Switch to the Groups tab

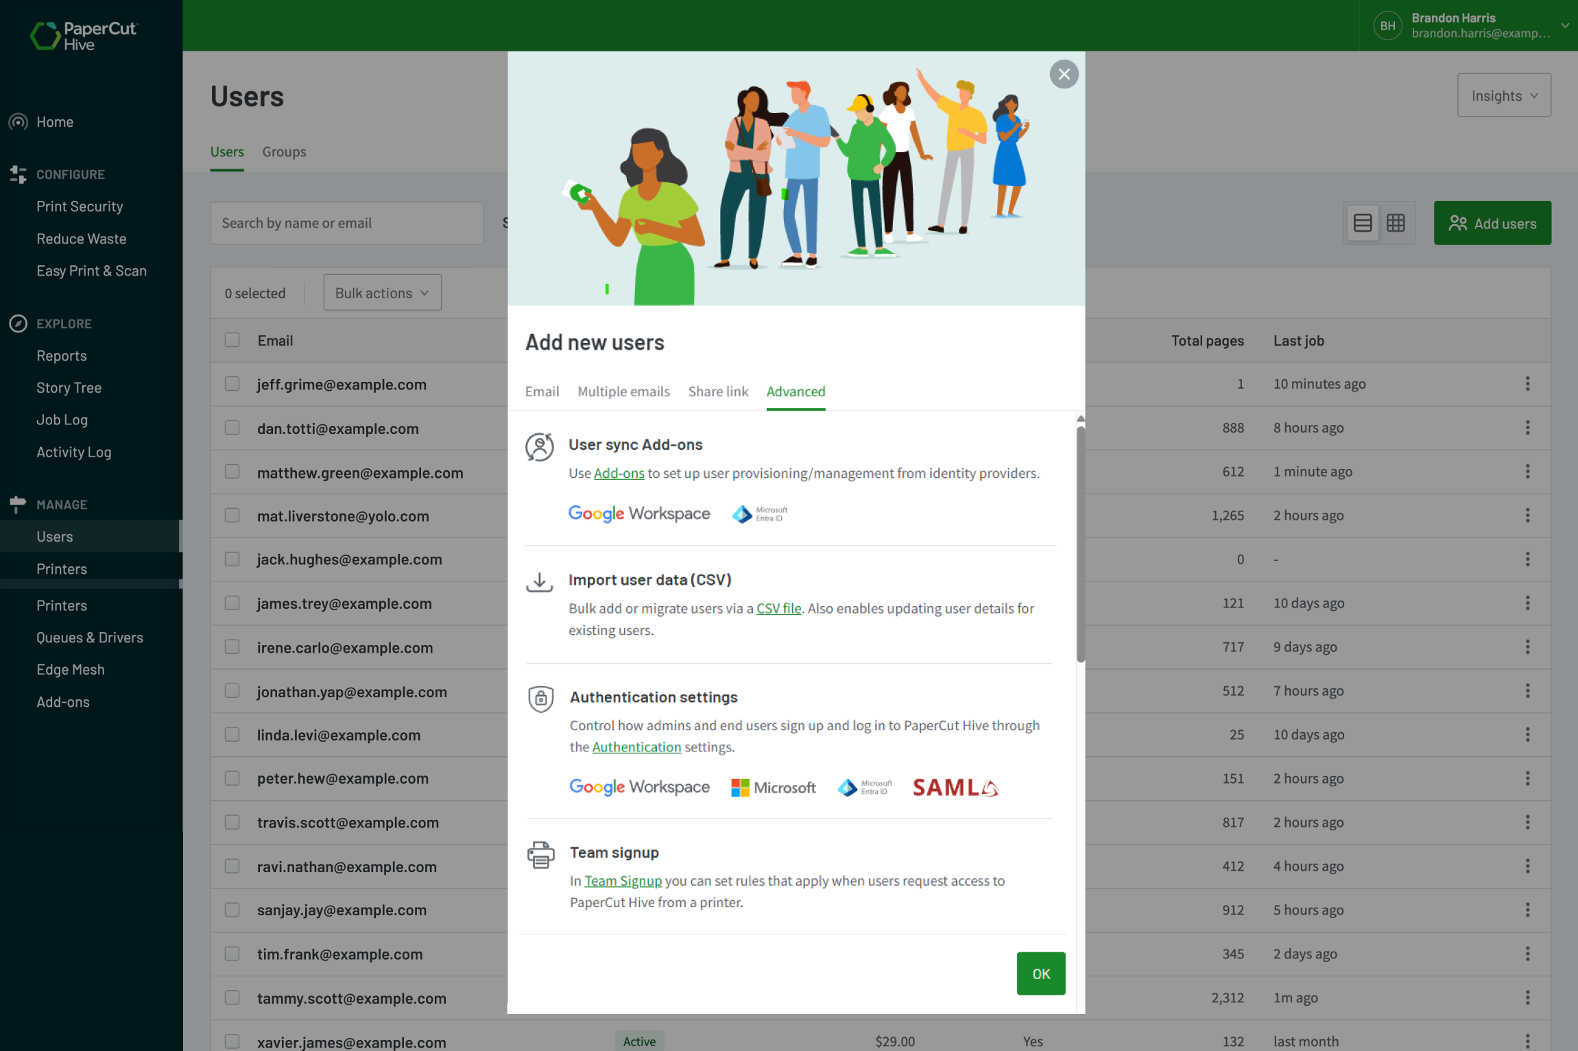pos(284,152)
